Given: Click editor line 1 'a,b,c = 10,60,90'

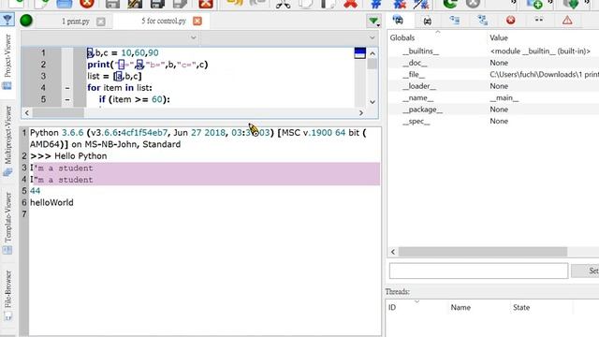Looking at the screenshot, I should click(123, 52).
